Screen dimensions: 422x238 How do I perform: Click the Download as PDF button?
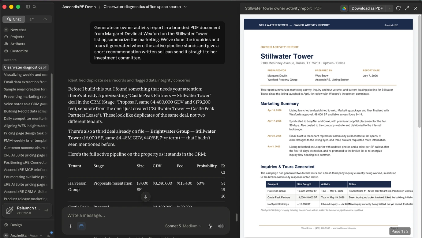367,8
